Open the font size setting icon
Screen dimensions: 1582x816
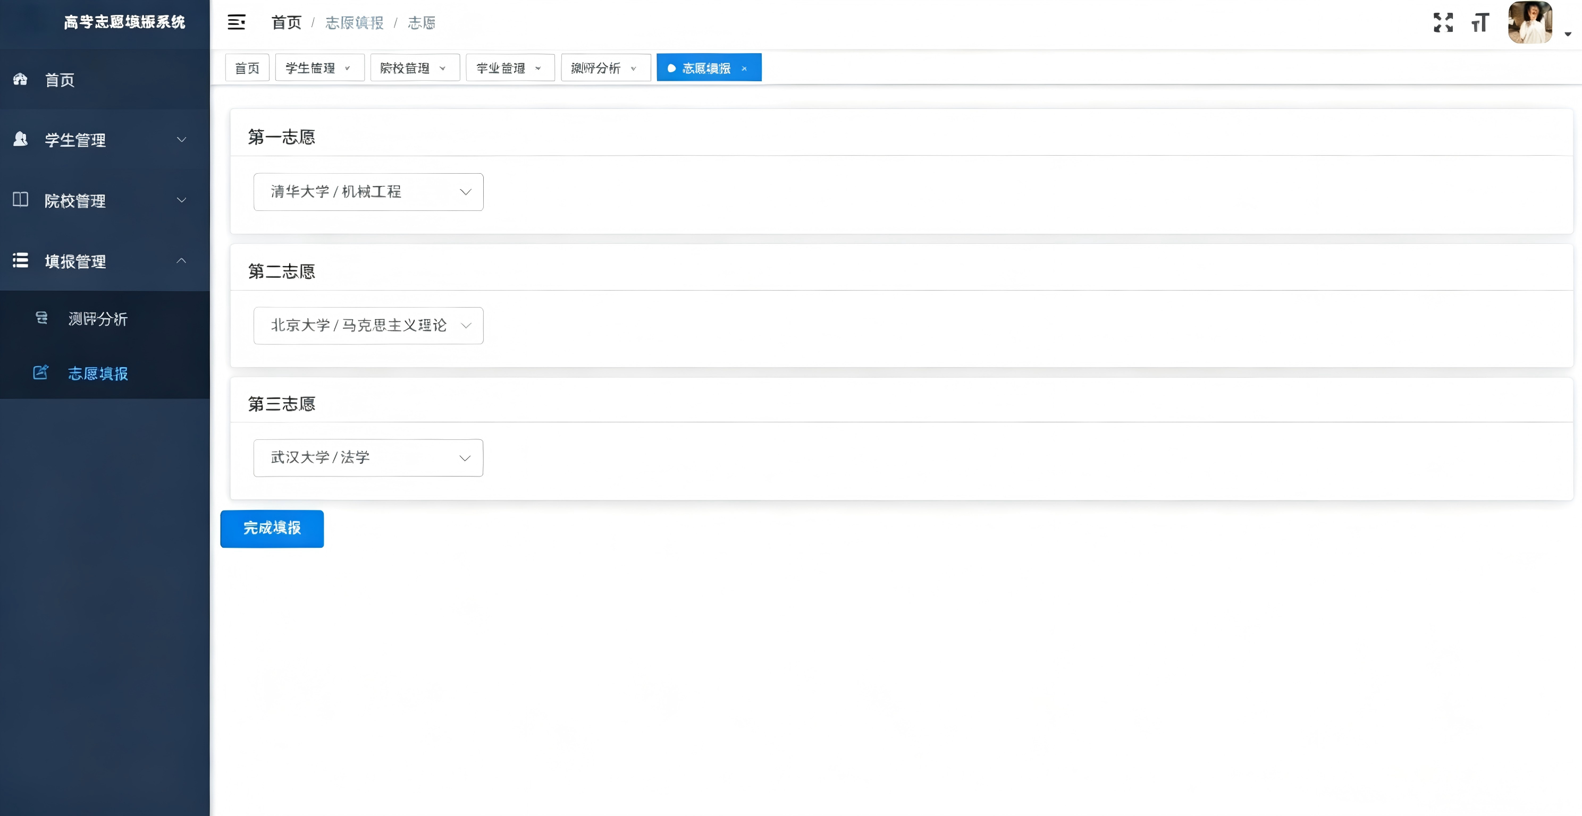(1480, 23)
